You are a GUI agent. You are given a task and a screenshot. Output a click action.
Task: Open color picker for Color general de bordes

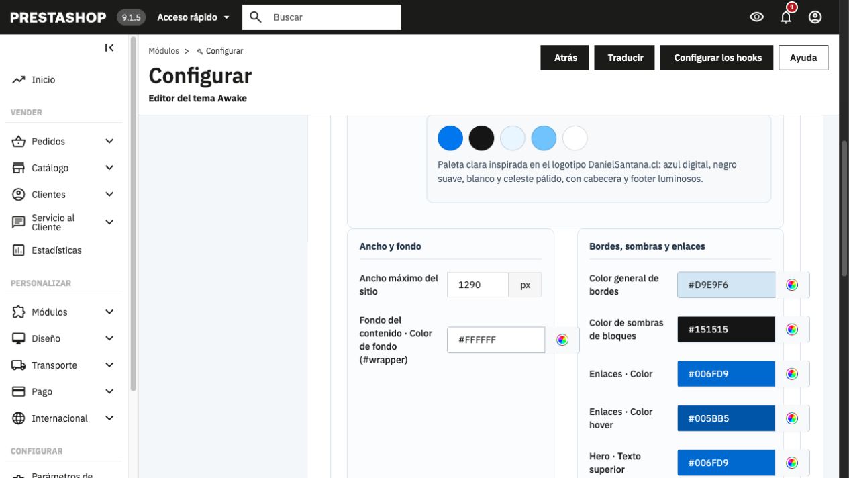click(x=792, y=285)
